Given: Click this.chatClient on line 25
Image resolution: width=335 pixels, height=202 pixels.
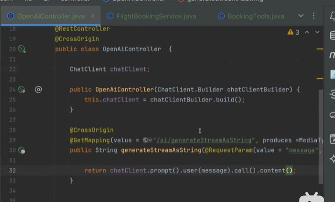Looking at the screenshot, I should point(112,100).
